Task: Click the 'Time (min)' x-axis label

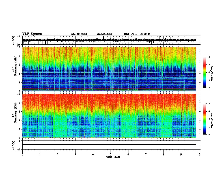Action: (113, 157)
